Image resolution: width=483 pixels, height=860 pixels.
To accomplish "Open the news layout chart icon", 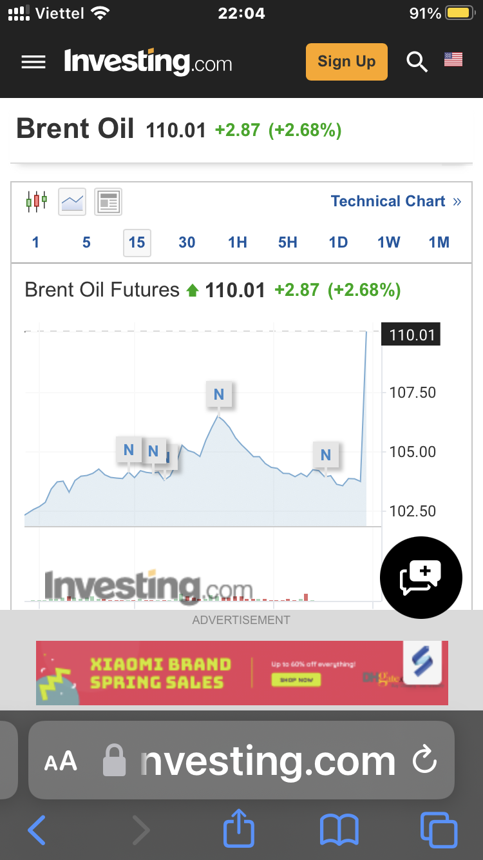I will click(x=108, y=202).
